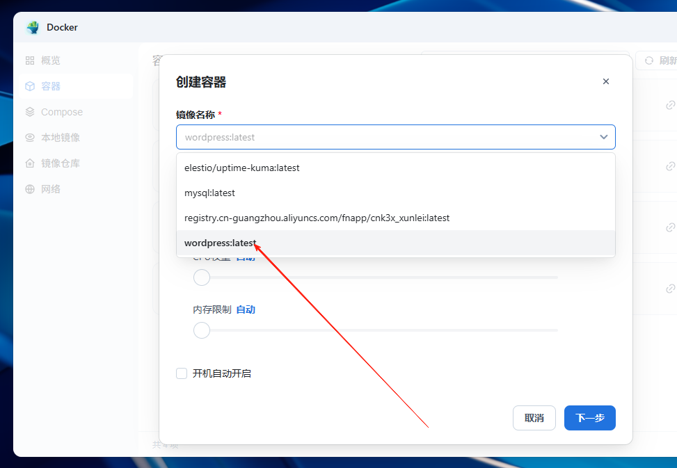Click the 本地镜像 disc icon
Image resolution: width=677 pixels, height=468 pixels.
click(x=30, y=138)
